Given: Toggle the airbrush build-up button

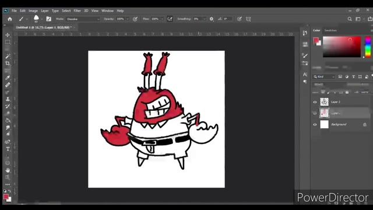Looking at the screenshot, I should pyautogui.click(x=170, y=19).
